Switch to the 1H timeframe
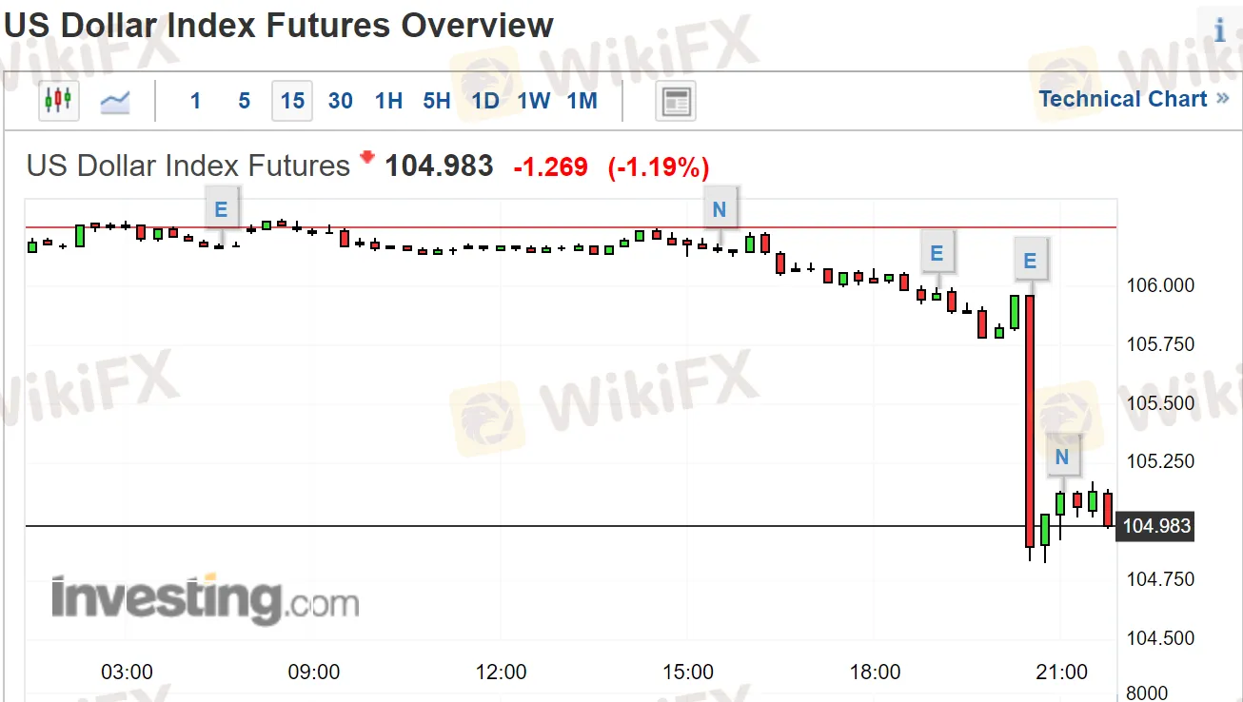 388,101
